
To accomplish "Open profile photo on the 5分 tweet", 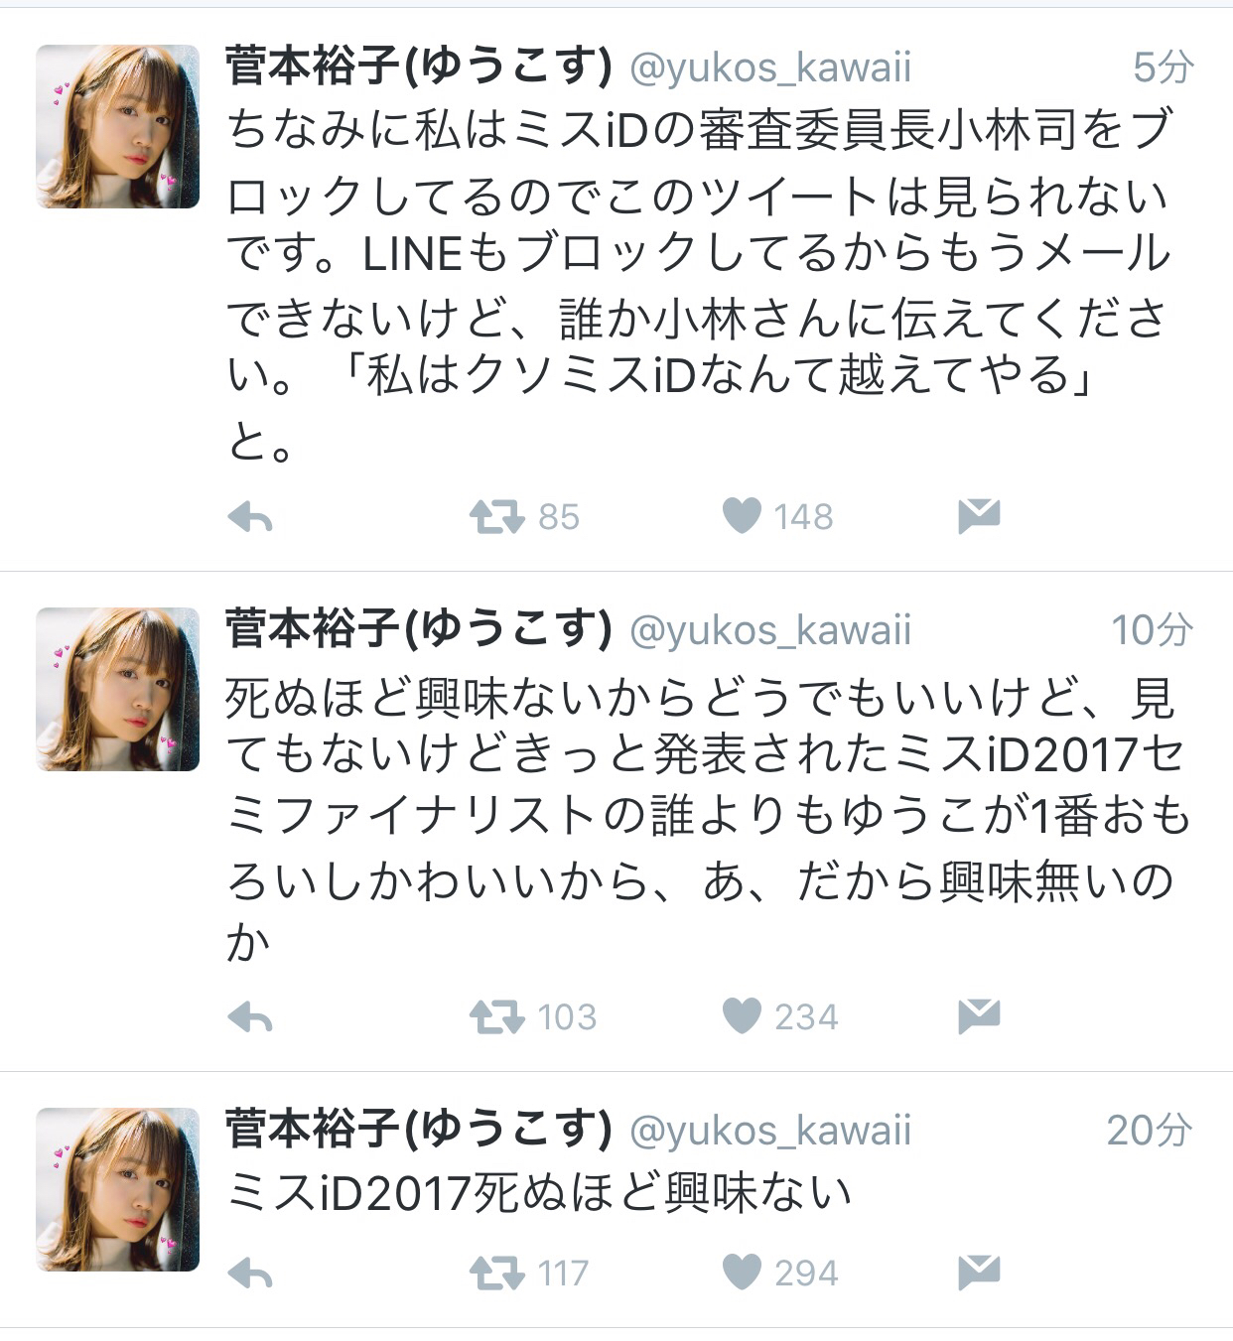I will (118, 126).
